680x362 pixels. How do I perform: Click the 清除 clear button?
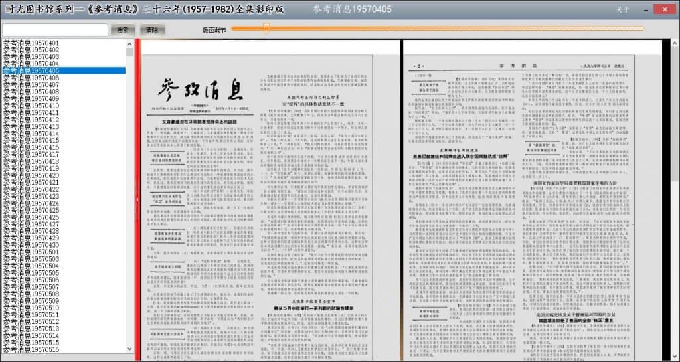[152, 30]
